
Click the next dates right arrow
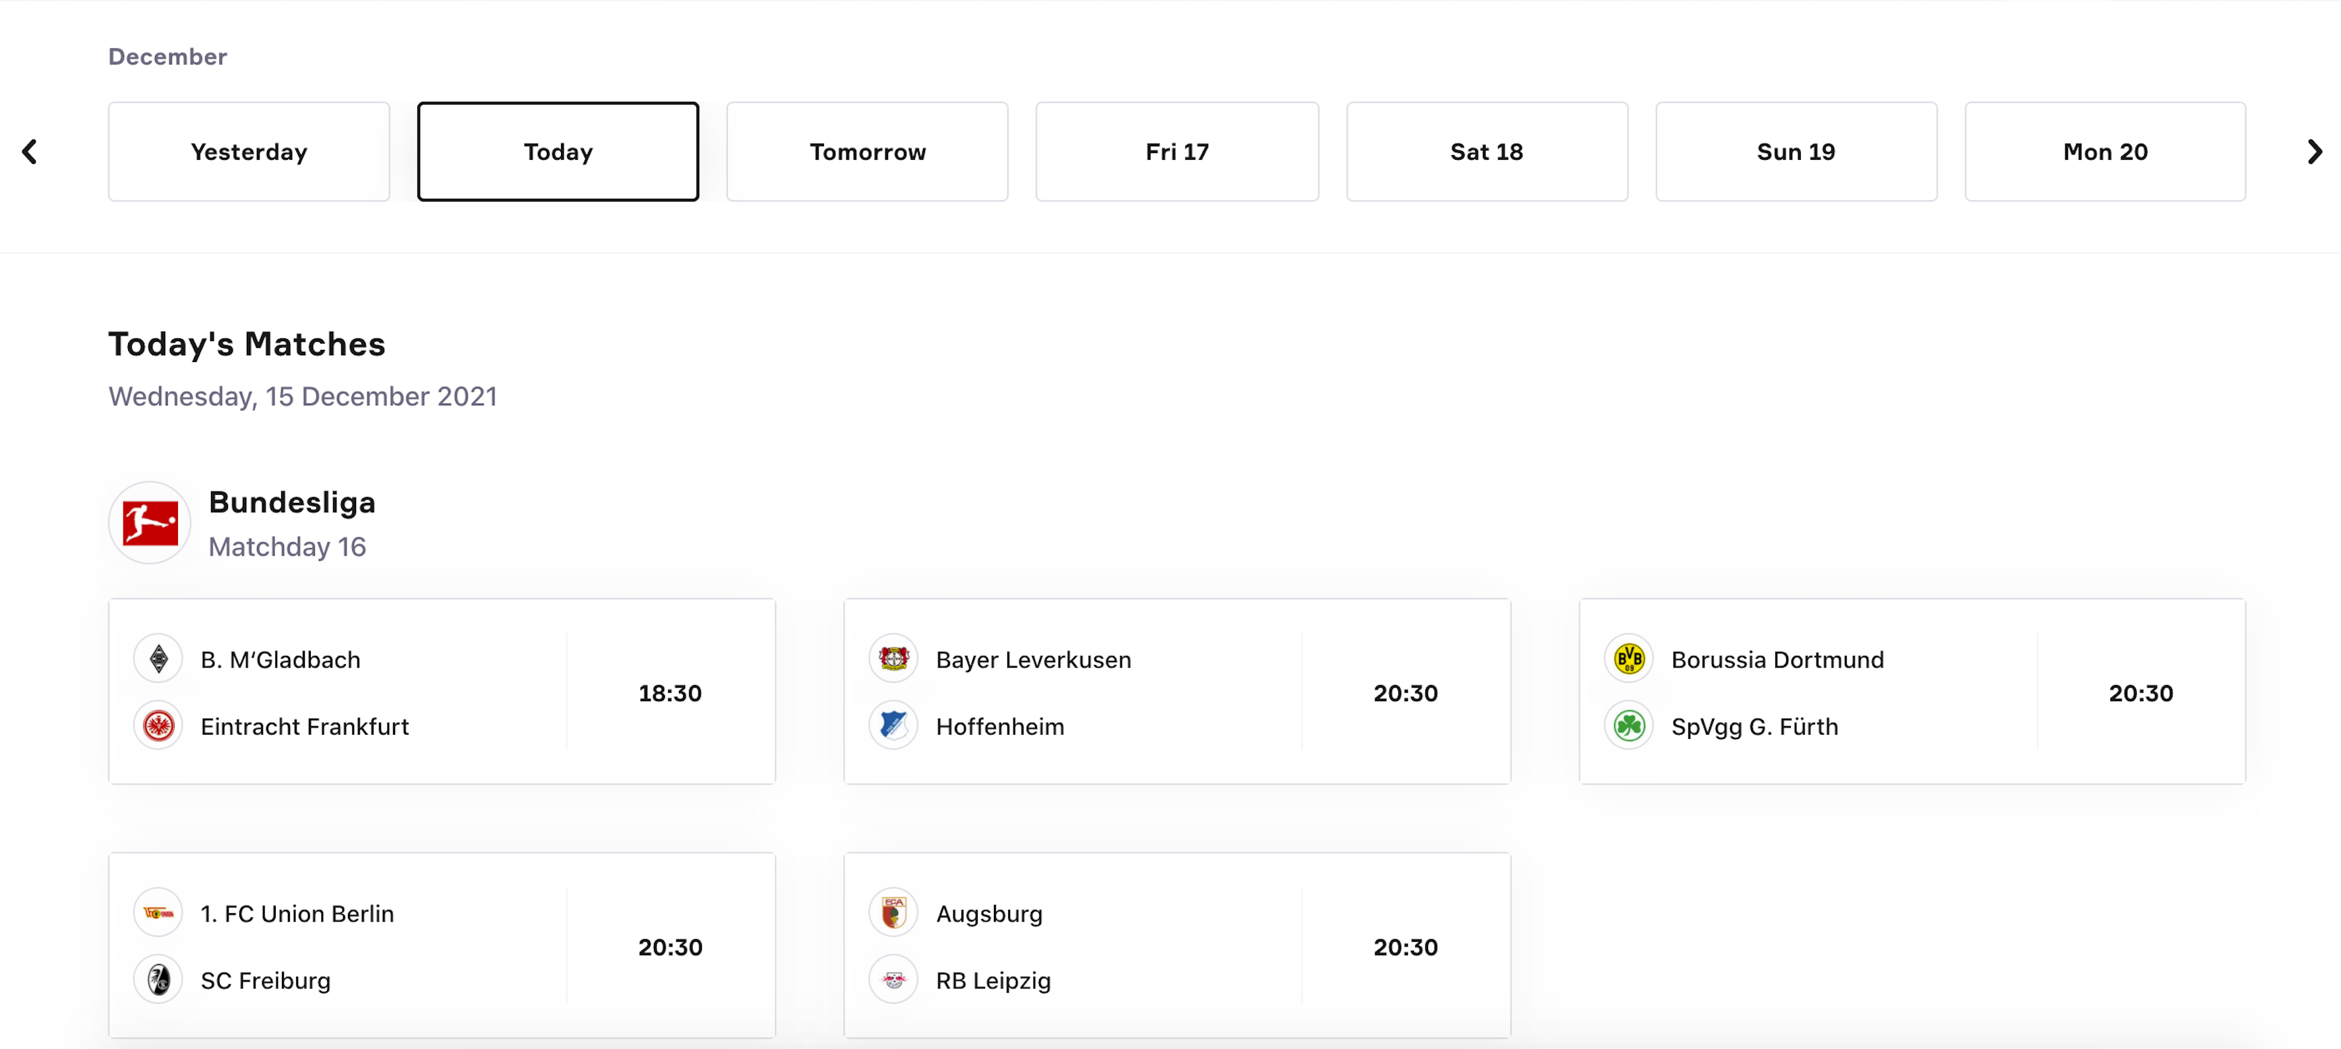2315,152
